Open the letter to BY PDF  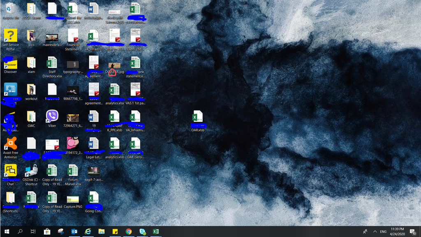tap(114, 40)
